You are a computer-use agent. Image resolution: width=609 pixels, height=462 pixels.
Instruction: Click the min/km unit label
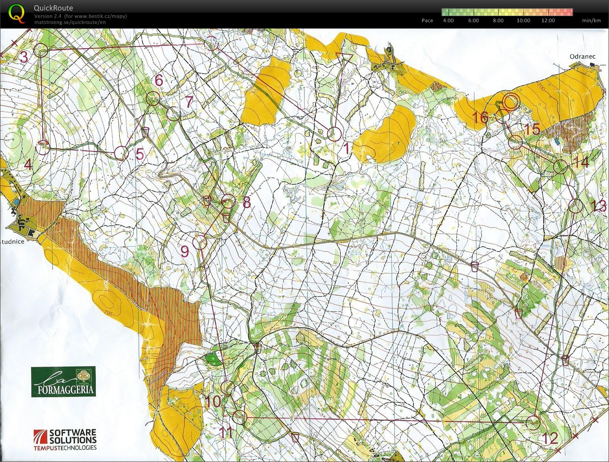[591, 20]
